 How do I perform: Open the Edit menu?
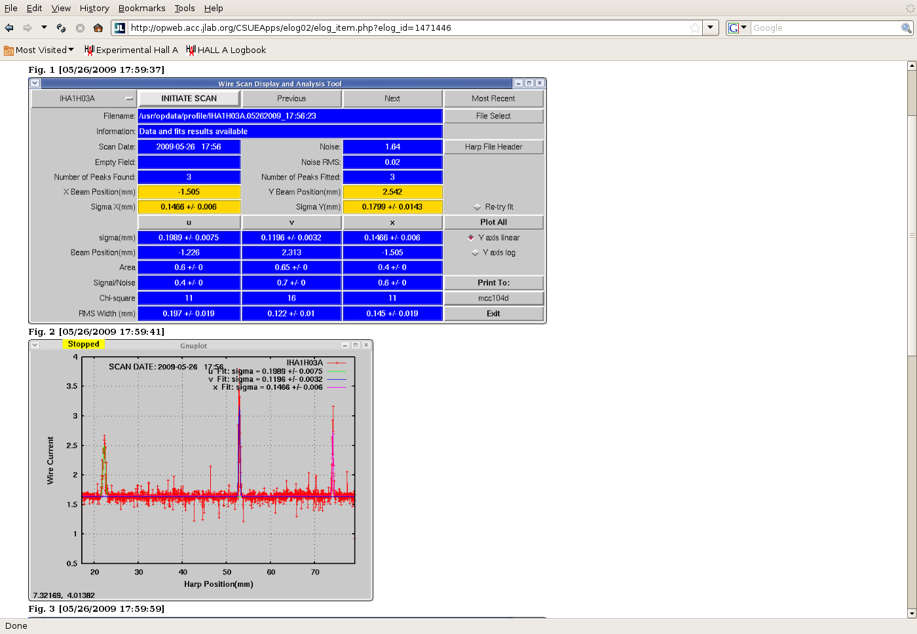click(34, 8)
